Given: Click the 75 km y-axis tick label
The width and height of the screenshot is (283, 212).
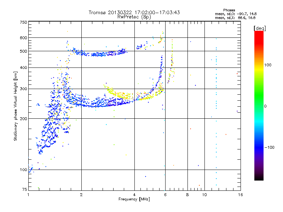Looking at the screenshot, I should [x=25, y=189].
